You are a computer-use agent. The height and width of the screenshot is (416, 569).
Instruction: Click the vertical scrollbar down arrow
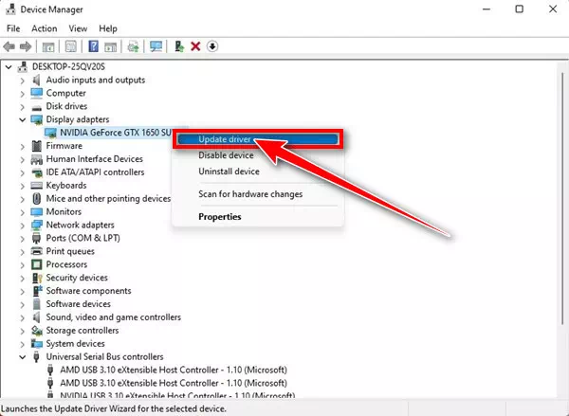coord(559,392)
